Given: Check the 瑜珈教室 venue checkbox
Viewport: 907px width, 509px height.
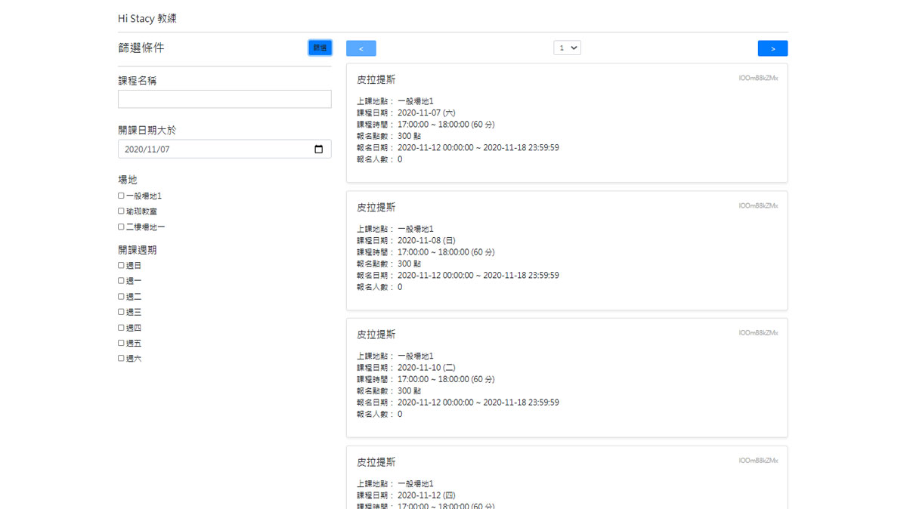Looking at the screenshot, I should click(121, 211).
